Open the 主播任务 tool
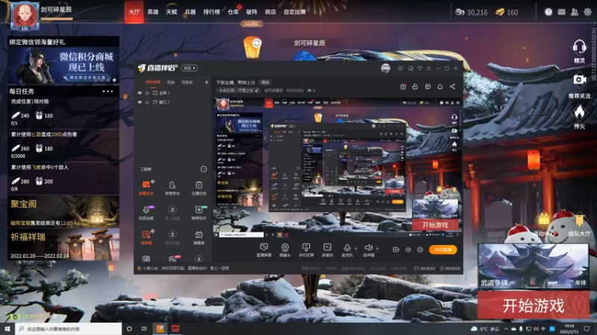Image resolution: width=597 pixels, height=335 pixels. point(199,188)
